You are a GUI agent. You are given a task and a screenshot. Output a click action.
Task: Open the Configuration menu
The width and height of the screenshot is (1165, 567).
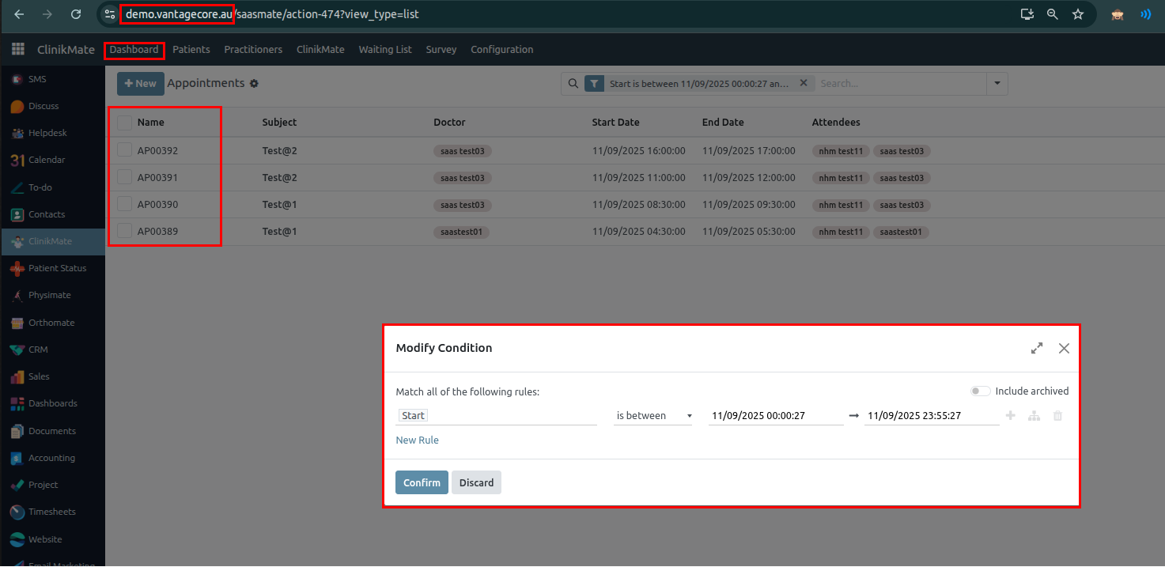pos(501,50)
